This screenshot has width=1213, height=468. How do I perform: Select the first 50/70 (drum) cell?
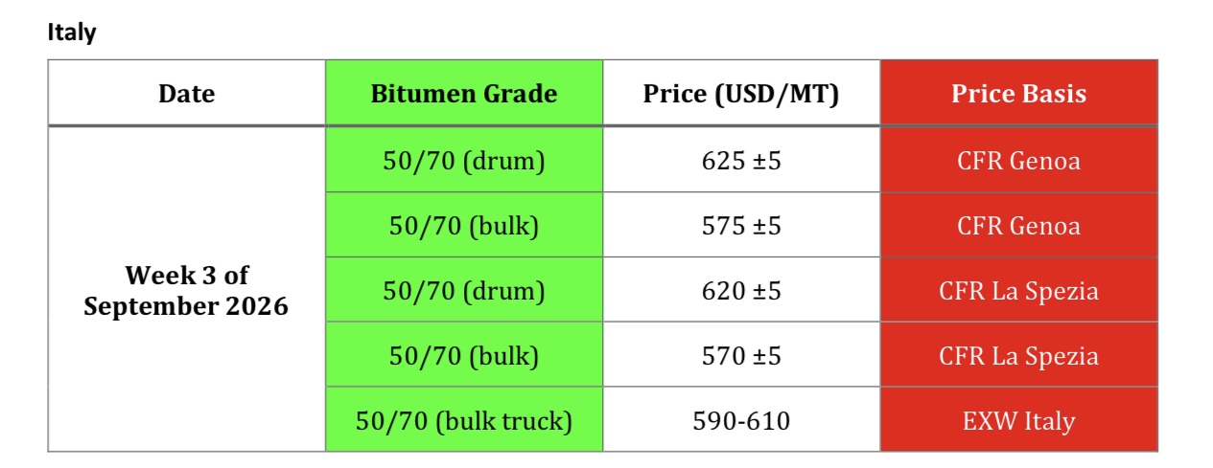tap(464, 160)
